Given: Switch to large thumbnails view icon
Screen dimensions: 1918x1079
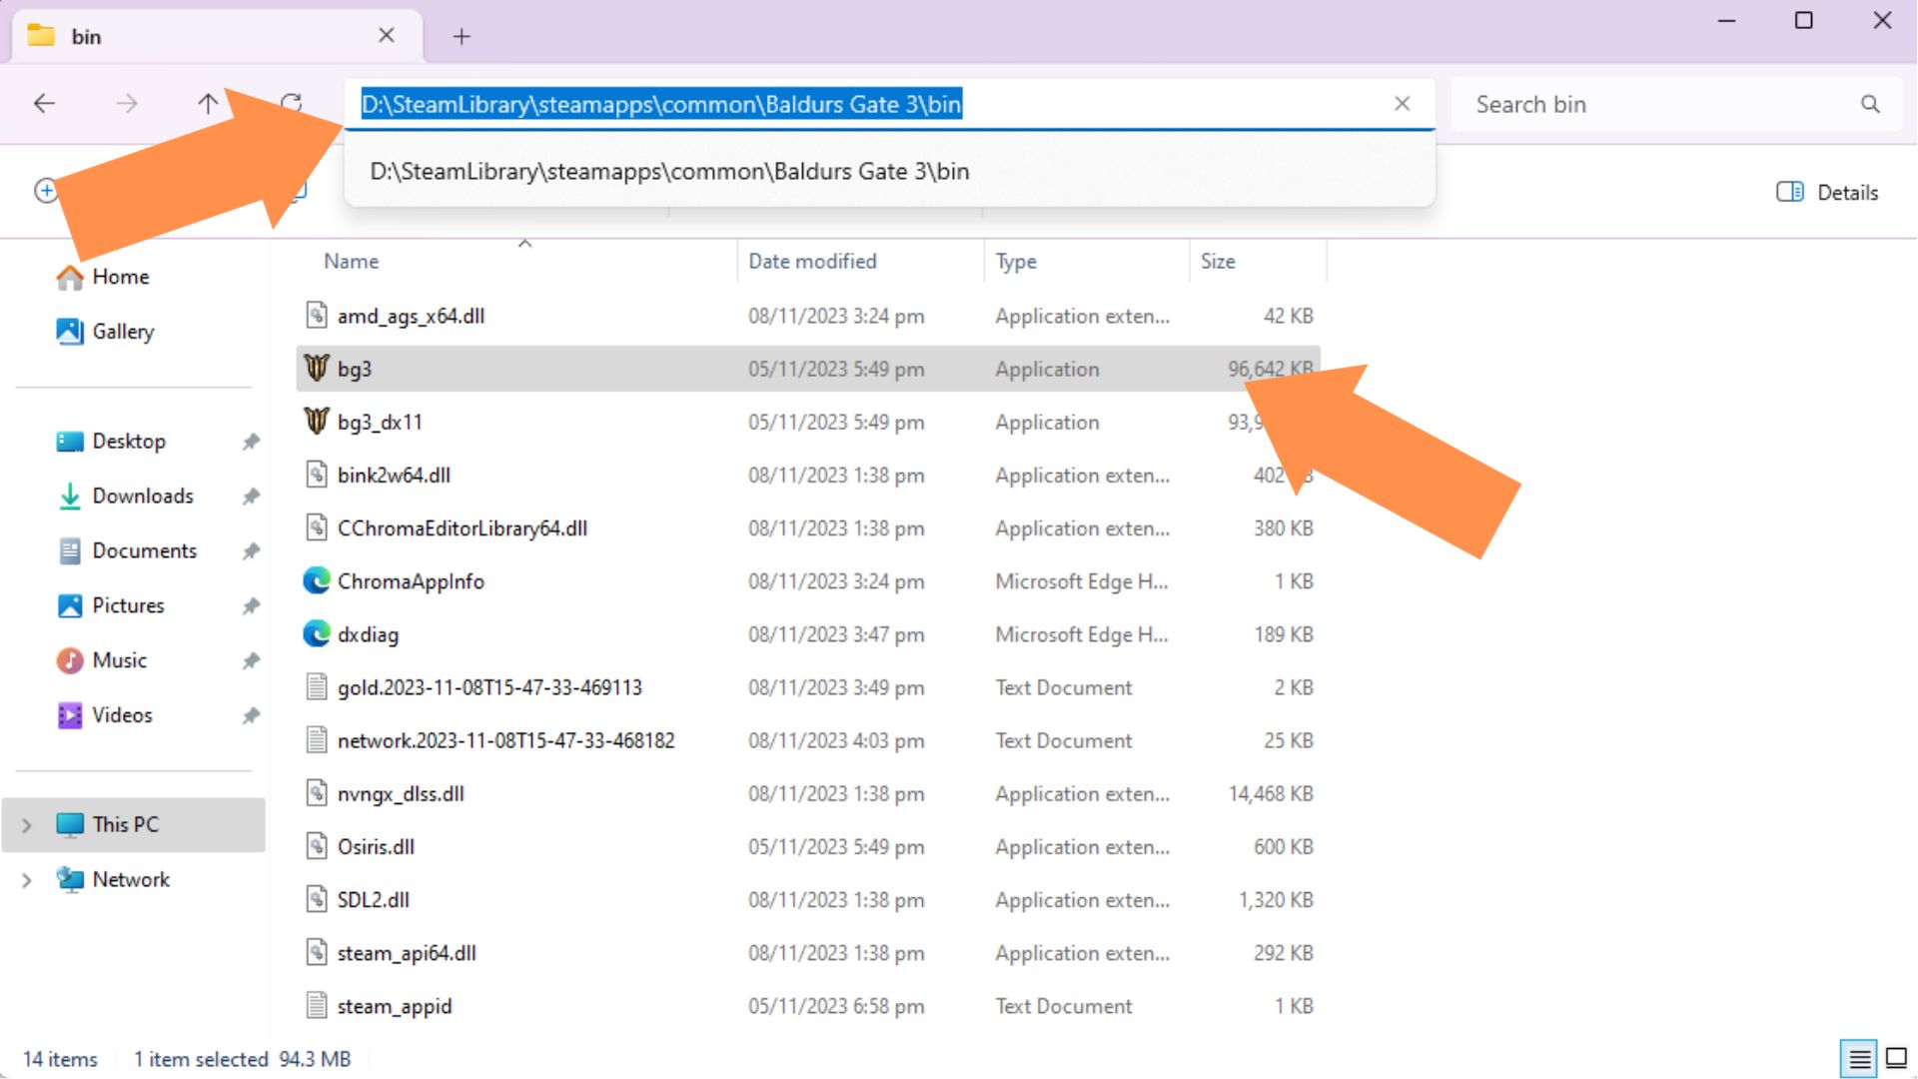Looking at the screenshot, I should 1896,1058.
